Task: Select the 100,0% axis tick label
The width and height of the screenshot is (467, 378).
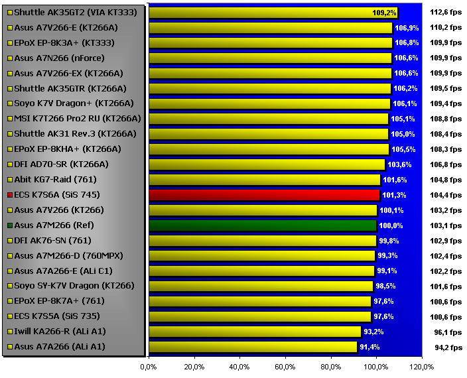Action: coord(376,367)
